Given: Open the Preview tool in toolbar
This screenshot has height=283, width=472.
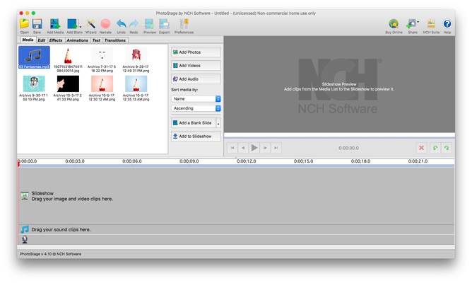Looking at the screenshot, I should (149, 25).
